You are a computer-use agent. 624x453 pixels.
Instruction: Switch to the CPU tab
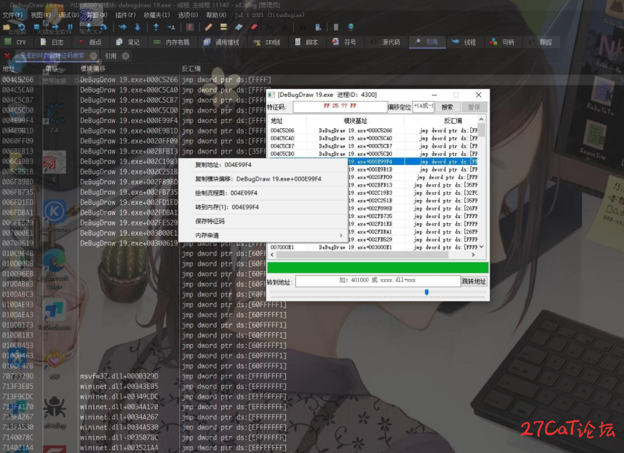pos(16,42)
